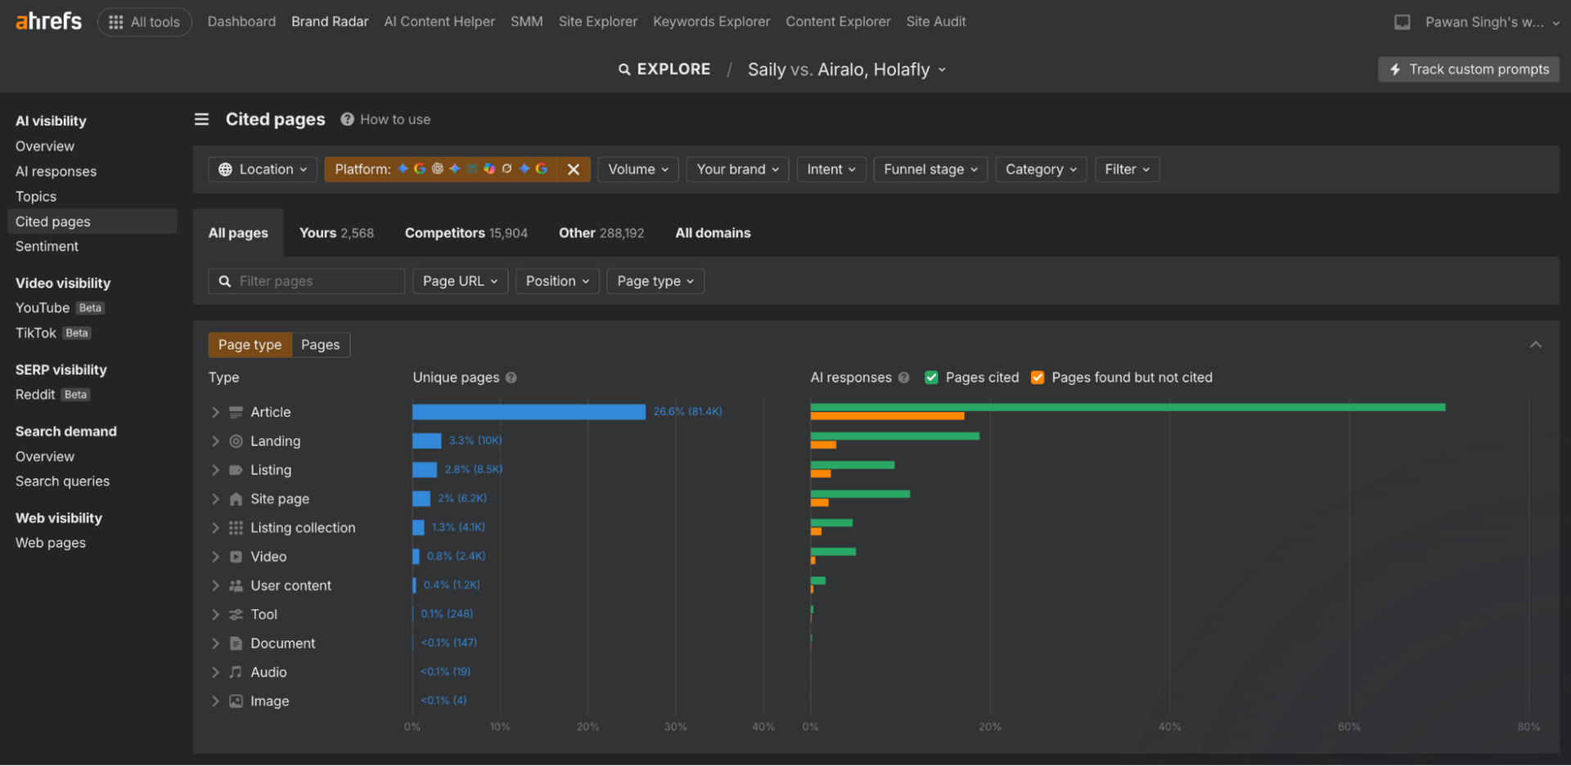Click the Video play icon
1571x766 pixels.
coord(236,557)
